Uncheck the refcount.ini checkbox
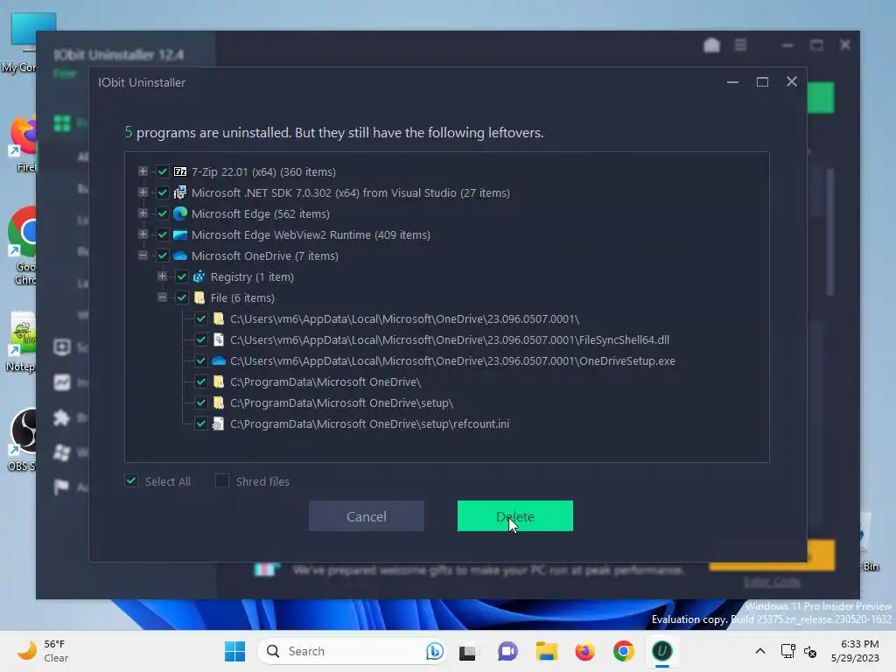Screen dimensions: 896x672 click(201, 424)
